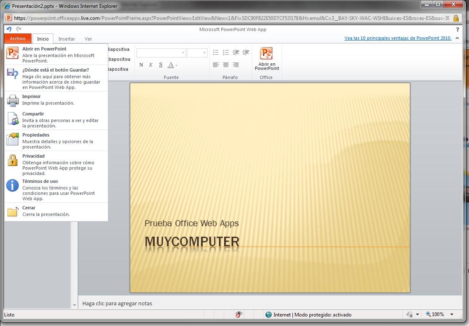Image resolution: width=469 pixels, height=326 pixels.
Task: Choose Compartir in the Archivo menu
Action: point(56,119)
